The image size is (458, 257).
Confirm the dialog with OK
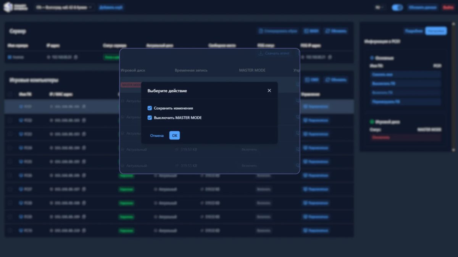pos(174,136)
